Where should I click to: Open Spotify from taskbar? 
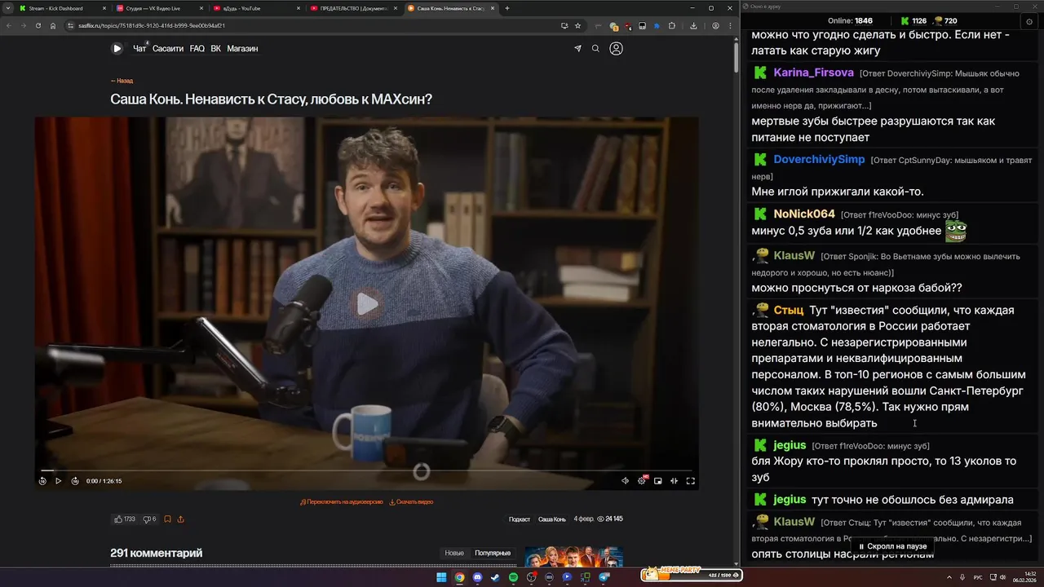coord(513,577)
